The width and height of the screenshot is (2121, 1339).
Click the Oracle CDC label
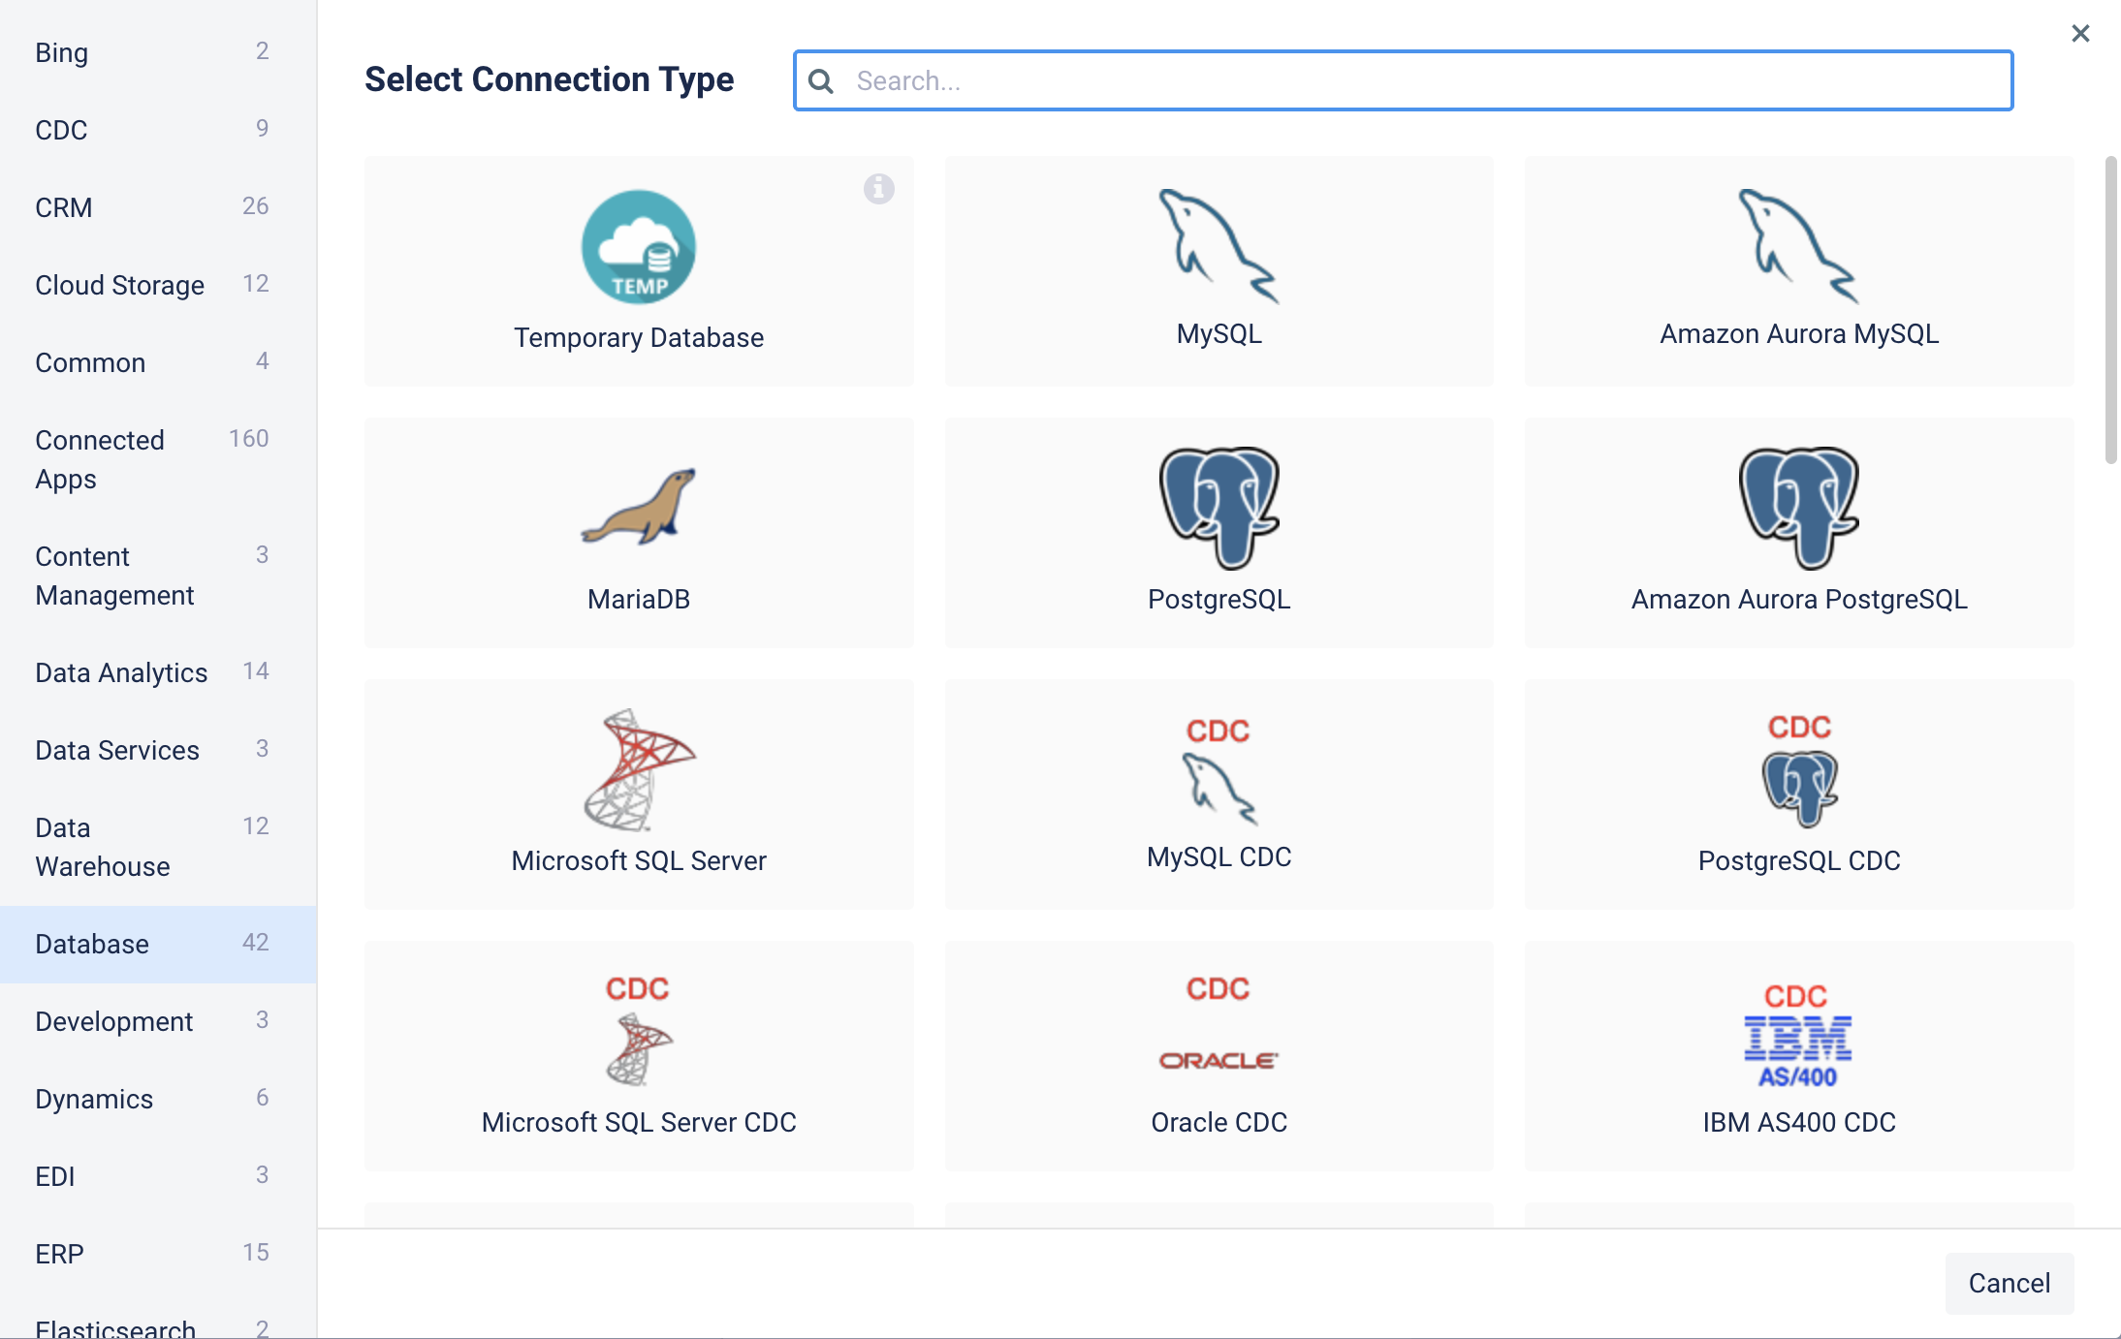pos(1219,1122)
